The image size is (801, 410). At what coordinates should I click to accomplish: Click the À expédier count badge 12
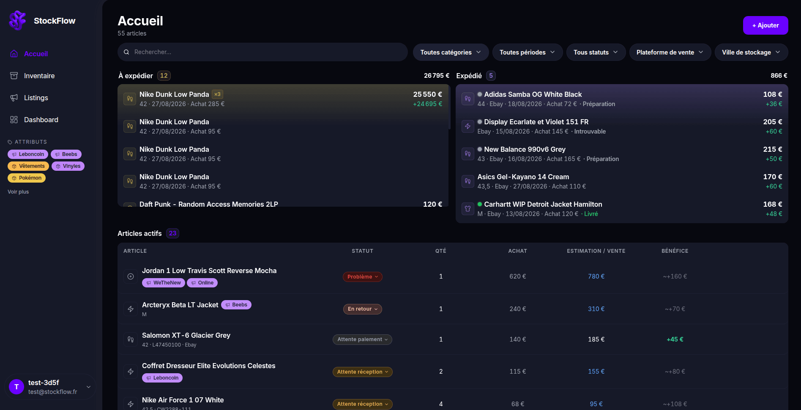[x=164, y=76]
